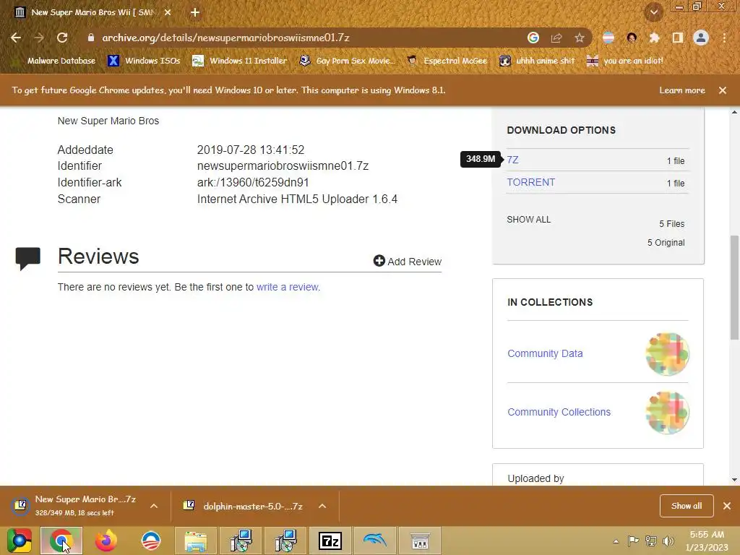Expand dolphin-master download options chevron
The height and width of the screenshot is (555, 740).
(322, 506)
